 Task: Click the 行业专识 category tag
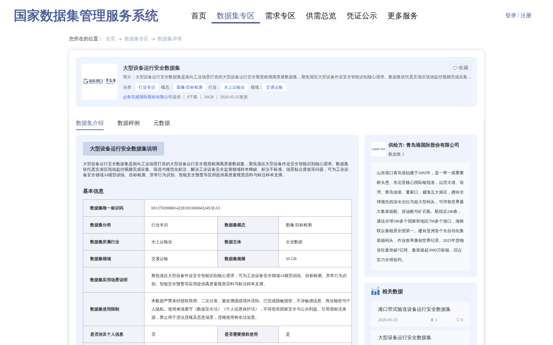147,87
